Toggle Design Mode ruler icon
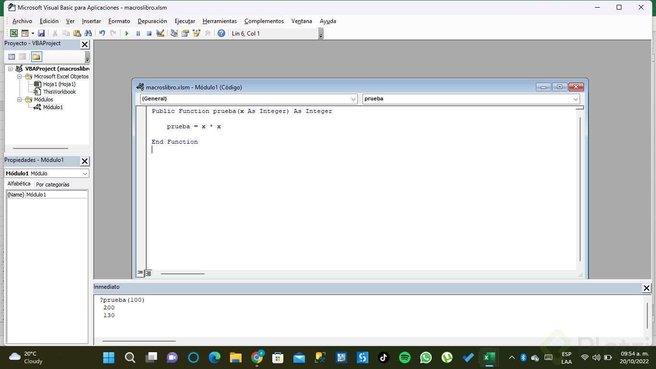Viewport: 656px width, 369px height. click(160, 33)
